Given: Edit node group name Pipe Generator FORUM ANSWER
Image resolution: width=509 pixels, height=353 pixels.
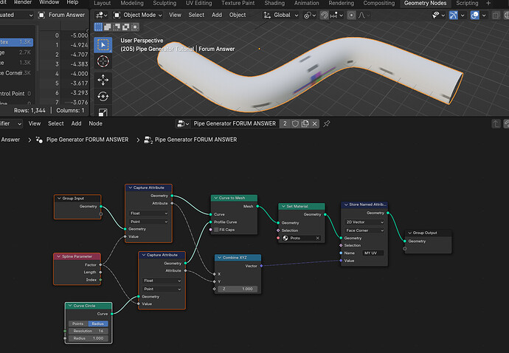Looking at the screenshot, I should point(235,123).
